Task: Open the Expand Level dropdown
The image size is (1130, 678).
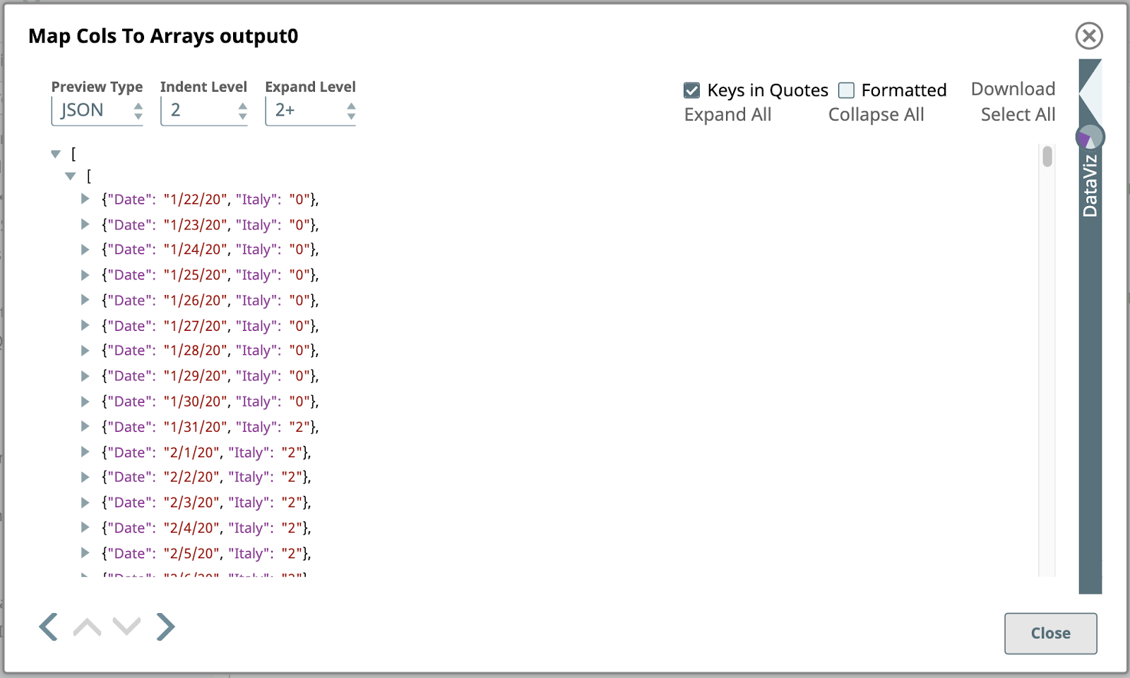Action: [x=311, y=111]
